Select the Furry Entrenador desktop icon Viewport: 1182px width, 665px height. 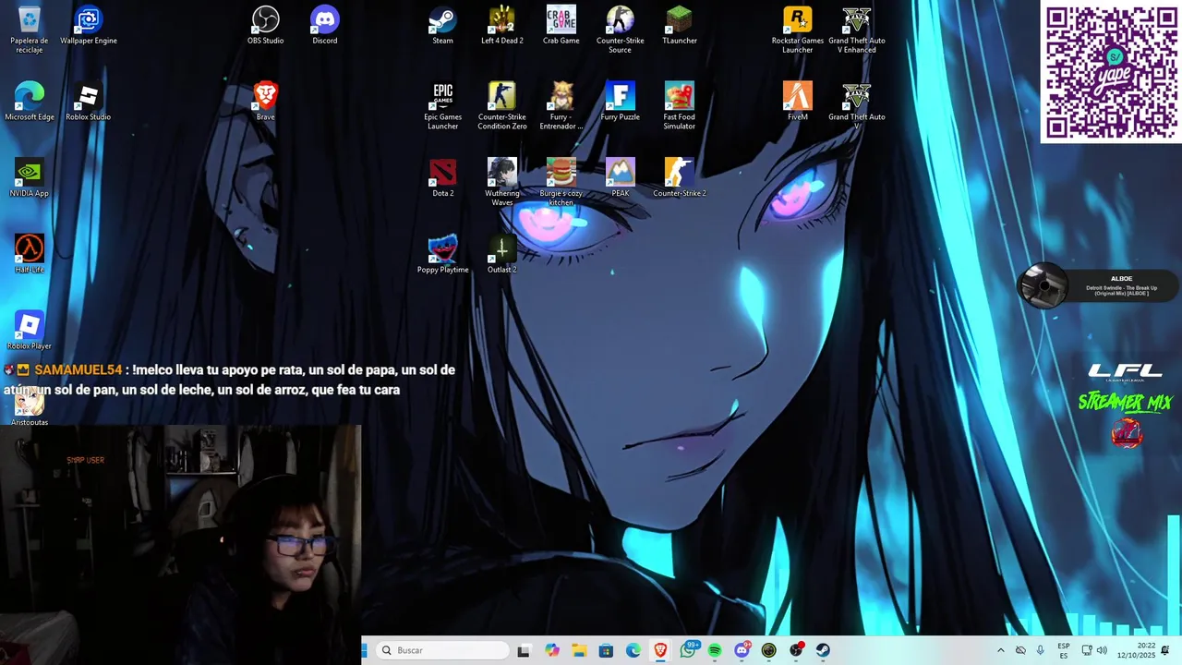561,105
